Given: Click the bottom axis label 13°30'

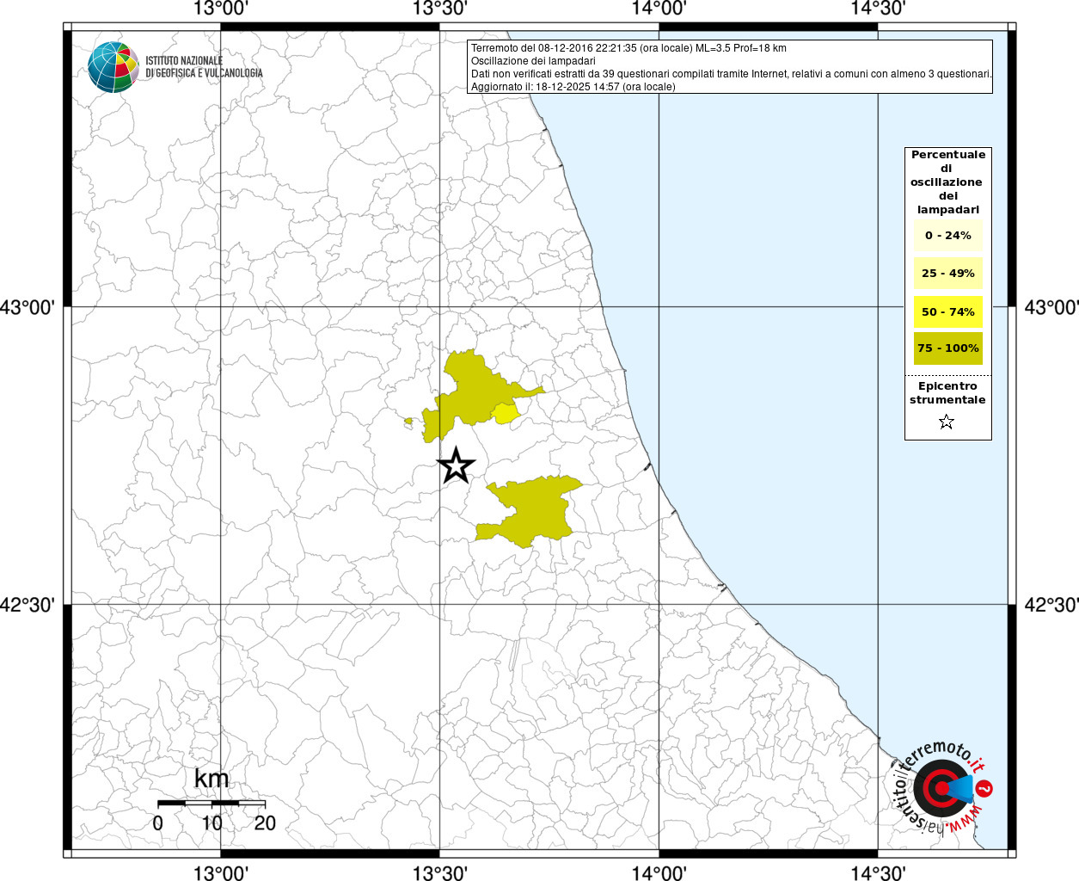Looking at the screenshot, I should [x=440, y=872].
